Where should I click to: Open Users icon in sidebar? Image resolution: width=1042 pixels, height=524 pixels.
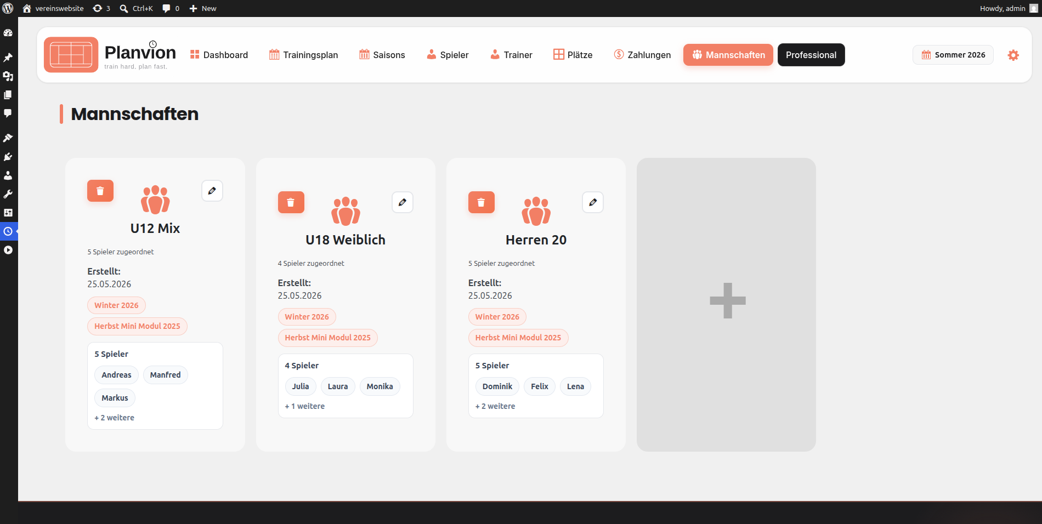(x=8, y=175)
